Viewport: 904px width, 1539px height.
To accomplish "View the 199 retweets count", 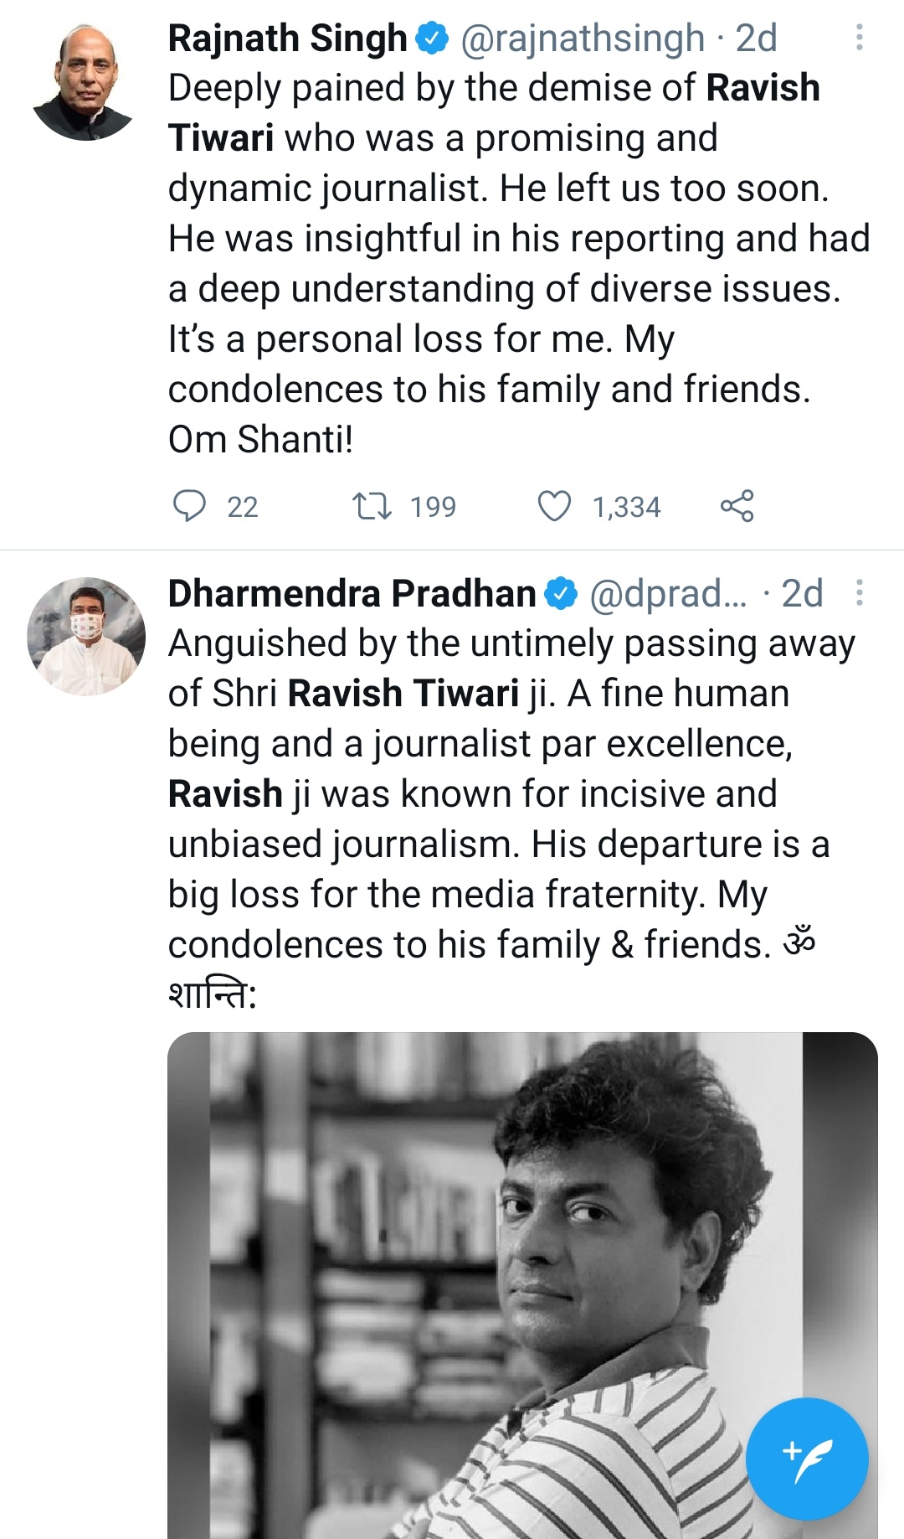I will [x=433, y=507].
